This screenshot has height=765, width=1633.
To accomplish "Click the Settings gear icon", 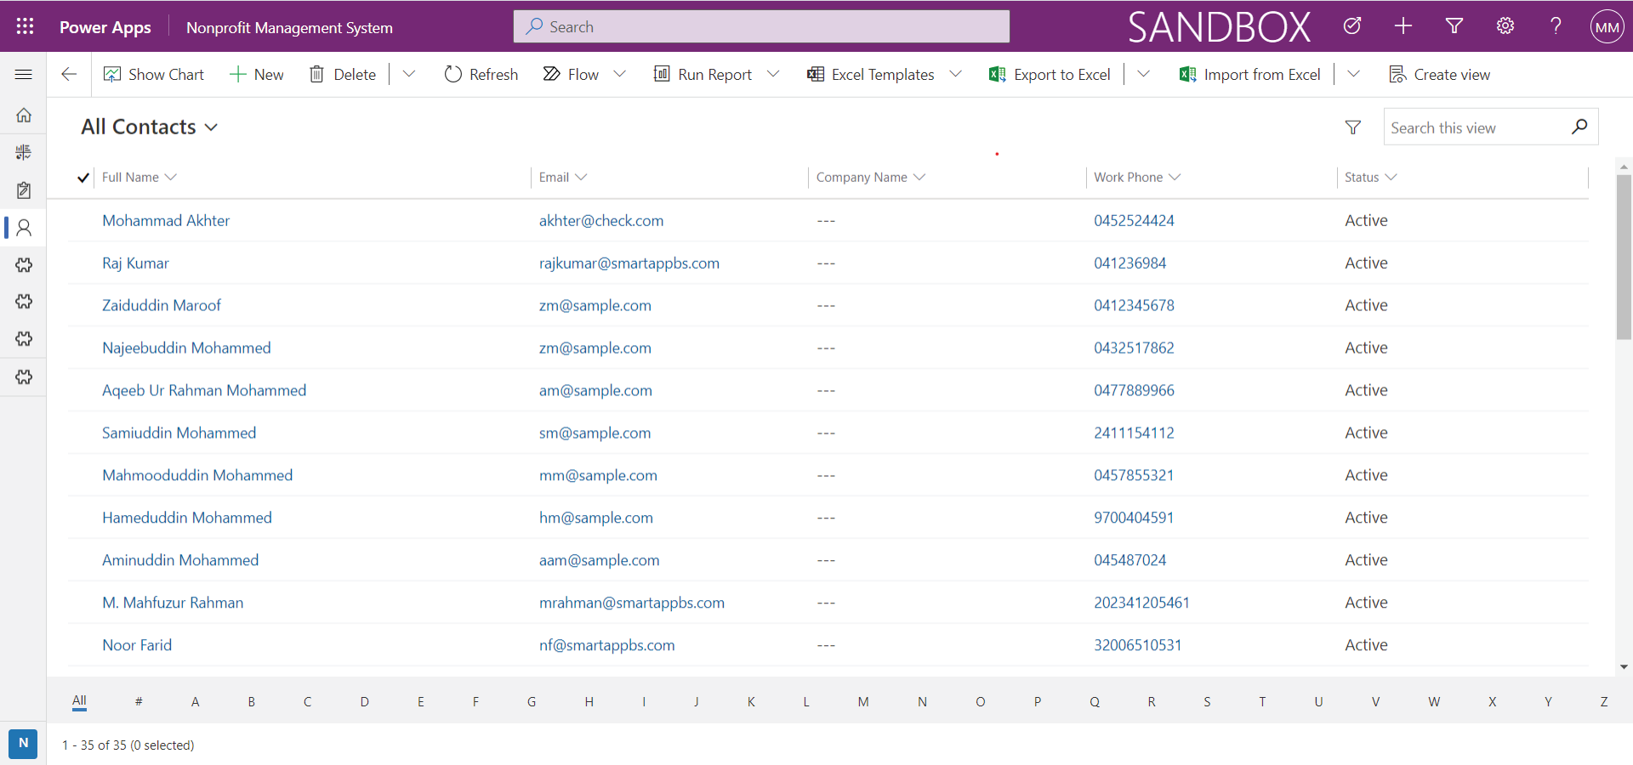I will click(x=1505, y=26).
